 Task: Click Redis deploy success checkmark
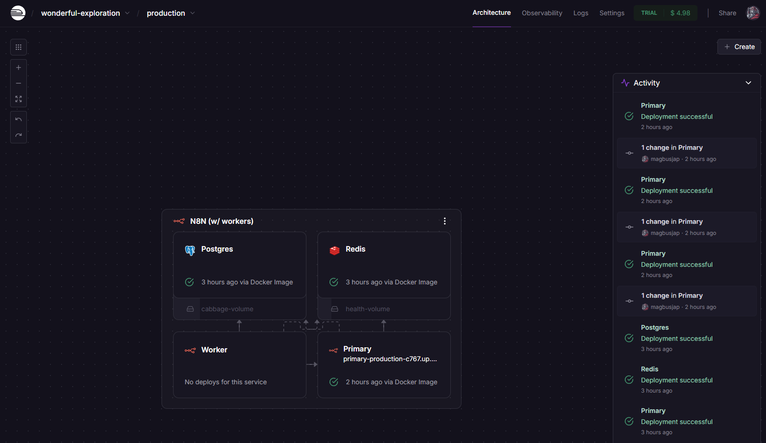(334, 282)
